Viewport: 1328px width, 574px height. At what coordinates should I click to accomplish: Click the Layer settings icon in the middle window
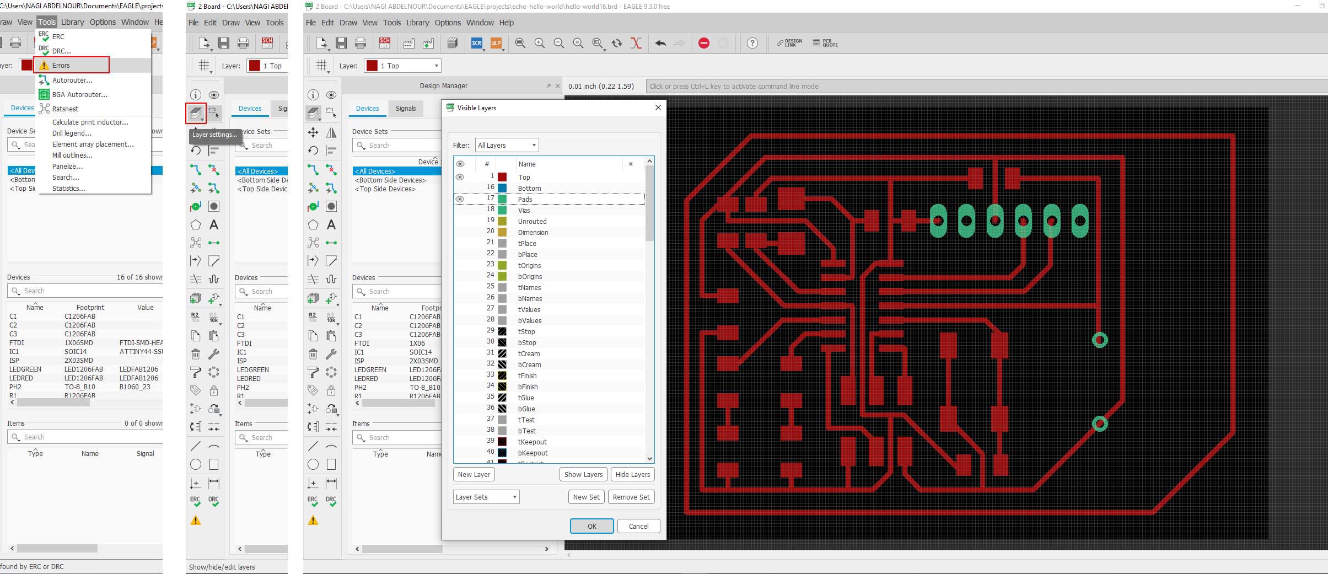click(196, 113)
